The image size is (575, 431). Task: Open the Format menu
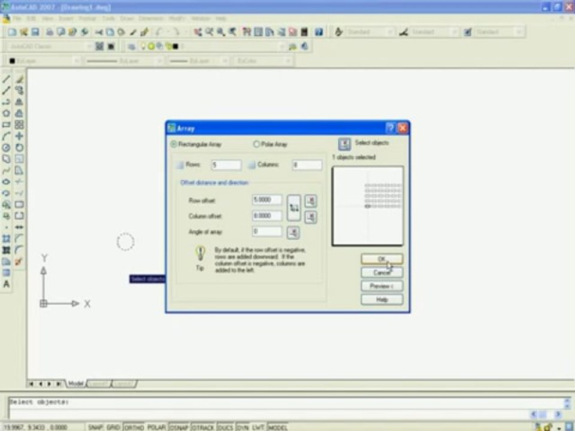click(x=87, y=19)
